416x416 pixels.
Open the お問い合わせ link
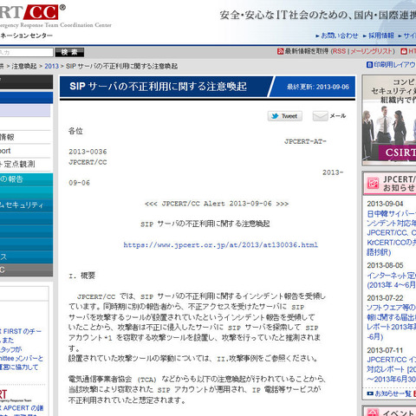pos(340,36)
